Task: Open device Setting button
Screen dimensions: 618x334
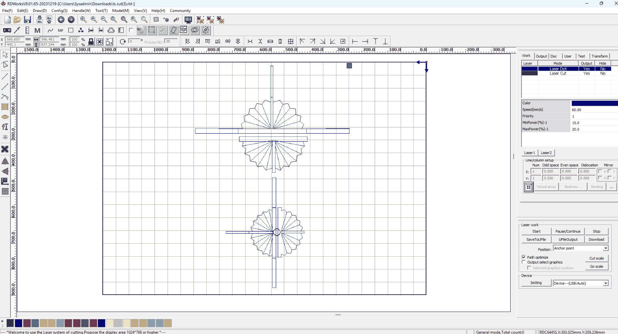Action: pos(536,283)
